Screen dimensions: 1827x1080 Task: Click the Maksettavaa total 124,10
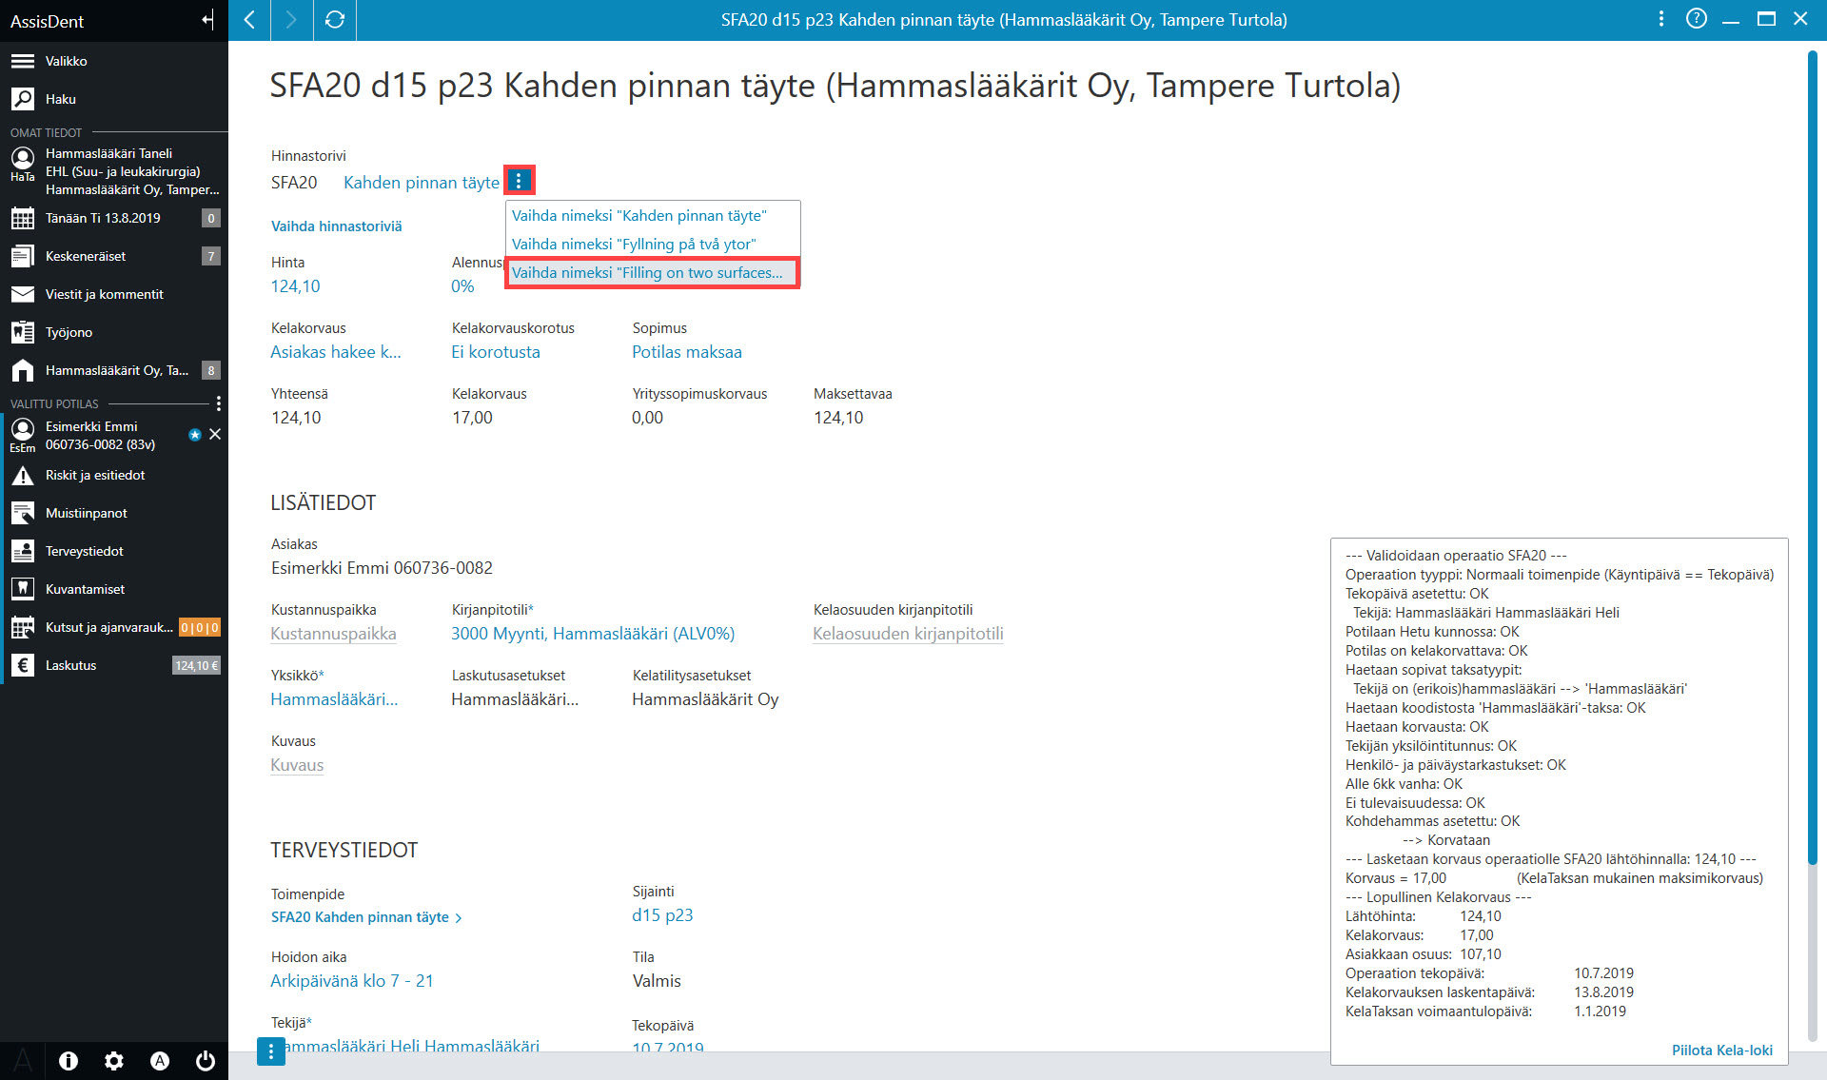point(838,418)
